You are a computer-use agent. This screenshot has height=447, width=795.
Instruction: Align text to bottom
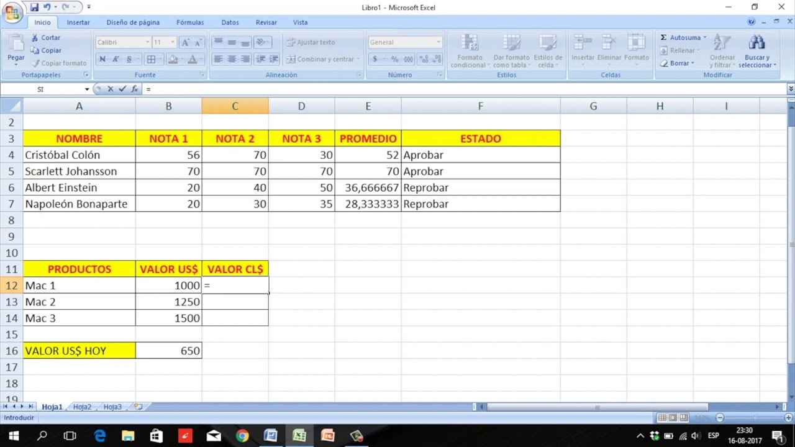point(245,42)
